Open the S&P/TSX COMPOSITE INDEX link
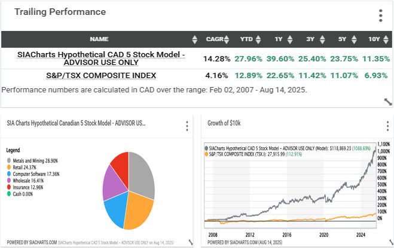This screenshot has height=248, width=394. click(x=101, y=76)
